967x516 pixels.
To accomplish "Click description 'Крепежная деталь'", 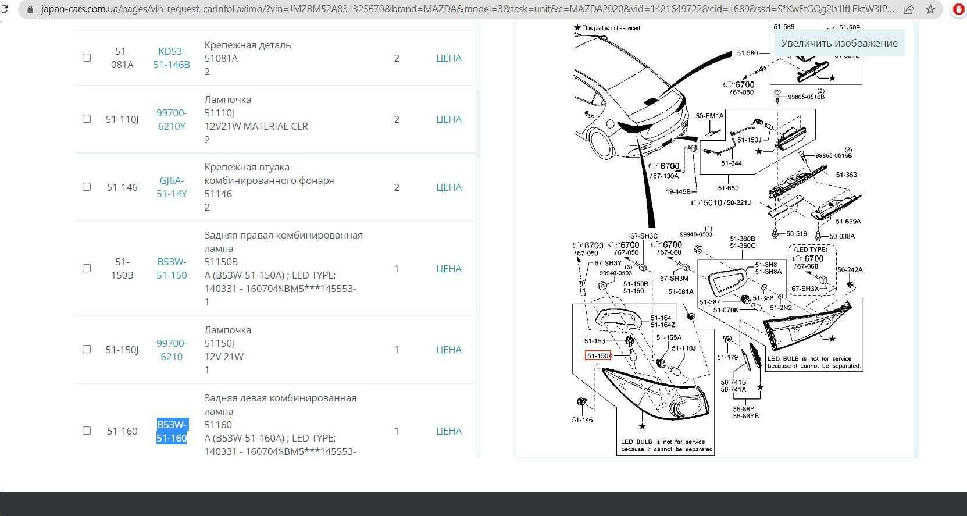I will point(248,45).
